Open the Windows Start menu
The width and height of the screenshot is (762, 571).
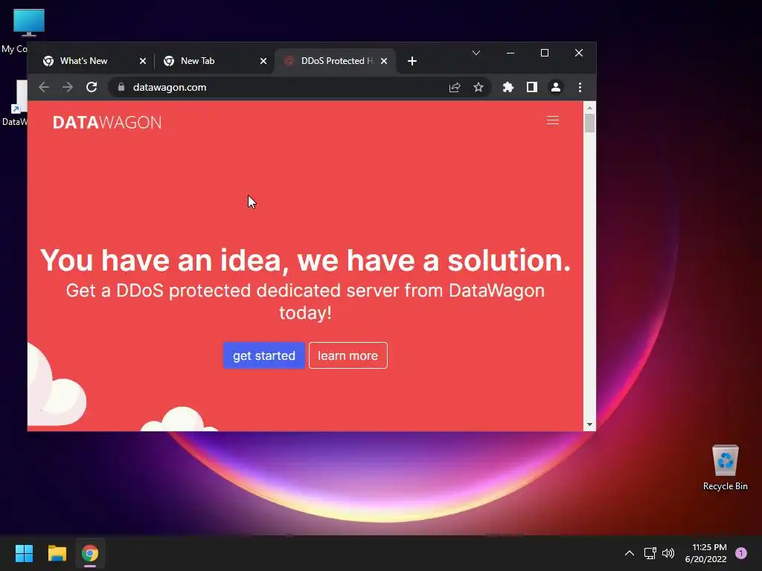pyautogui.click(x=24, y=553)
